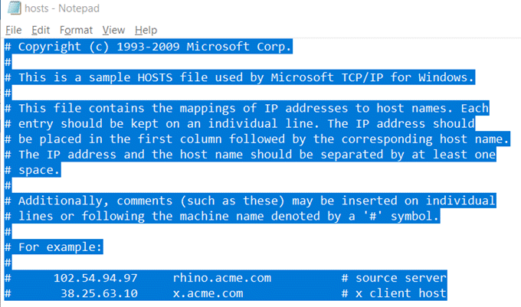Click the line starting 'This file contains the mappings'
The height and width of the screenshot is (307, 521).
[253, 108]
